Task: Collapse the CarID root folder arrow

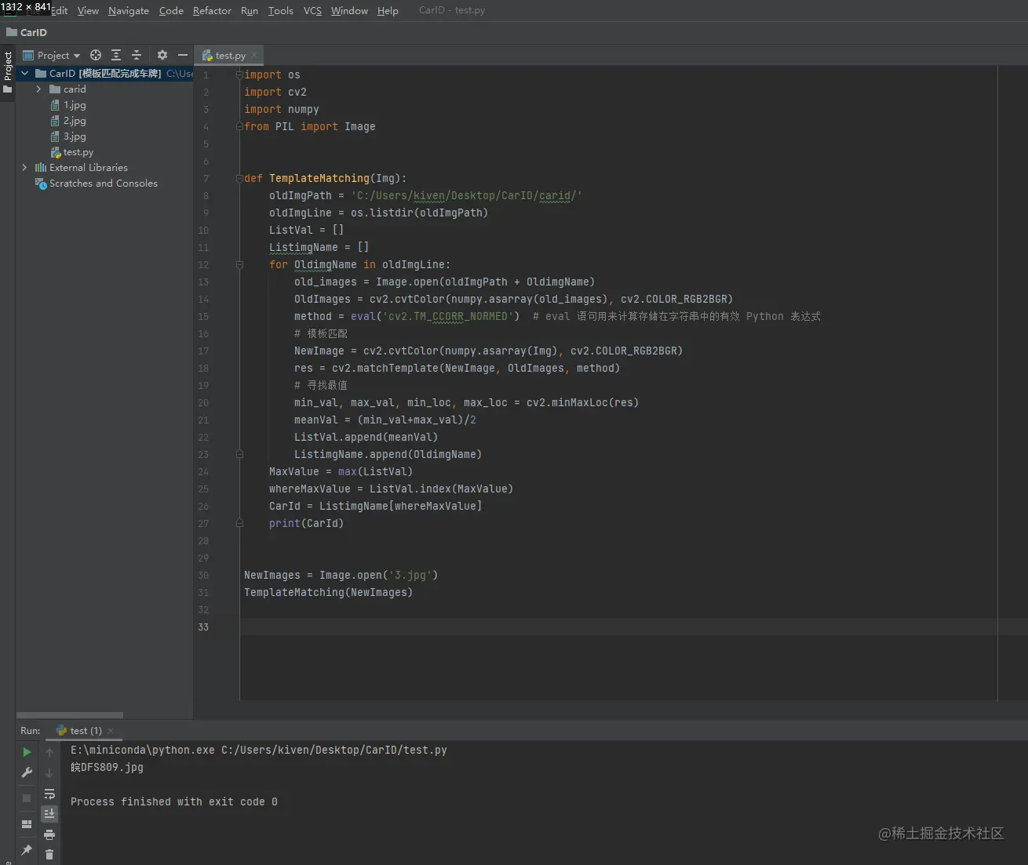Action: [24, 73]
